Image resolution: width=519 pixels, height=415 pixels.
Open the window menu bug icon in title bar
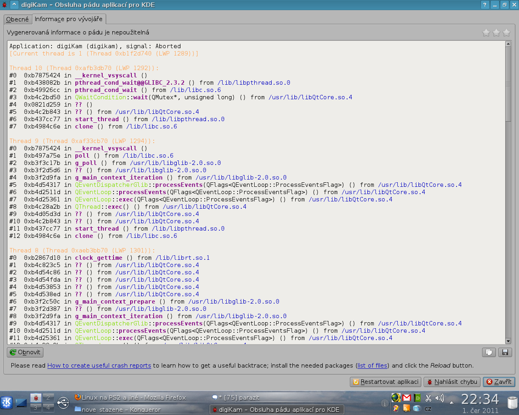(4, 5)
